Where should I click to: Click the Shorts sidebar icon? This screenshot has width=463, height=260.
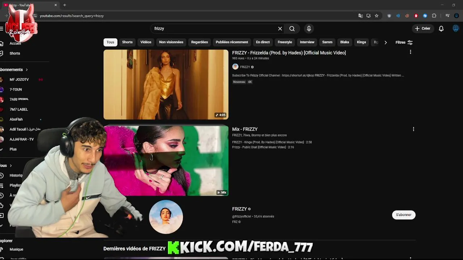[2, 53]
